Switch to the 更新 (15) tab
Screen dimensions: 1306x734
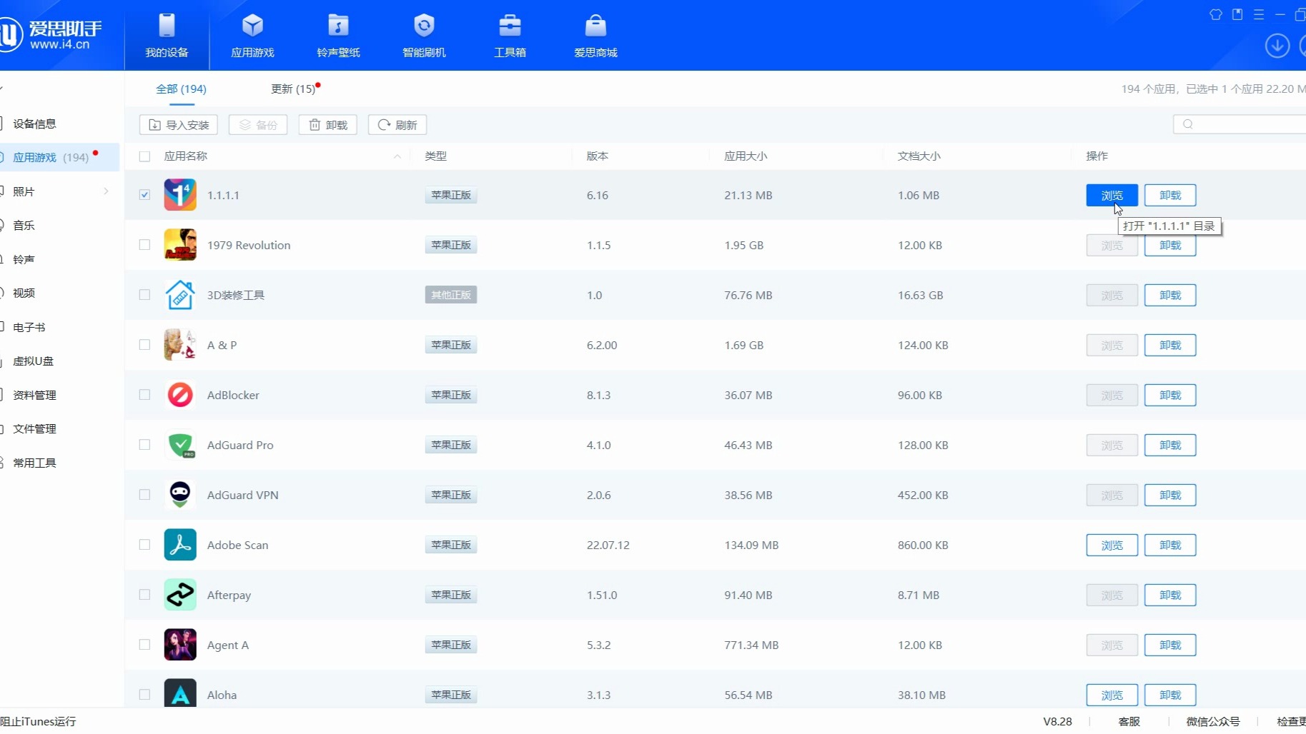293,89
